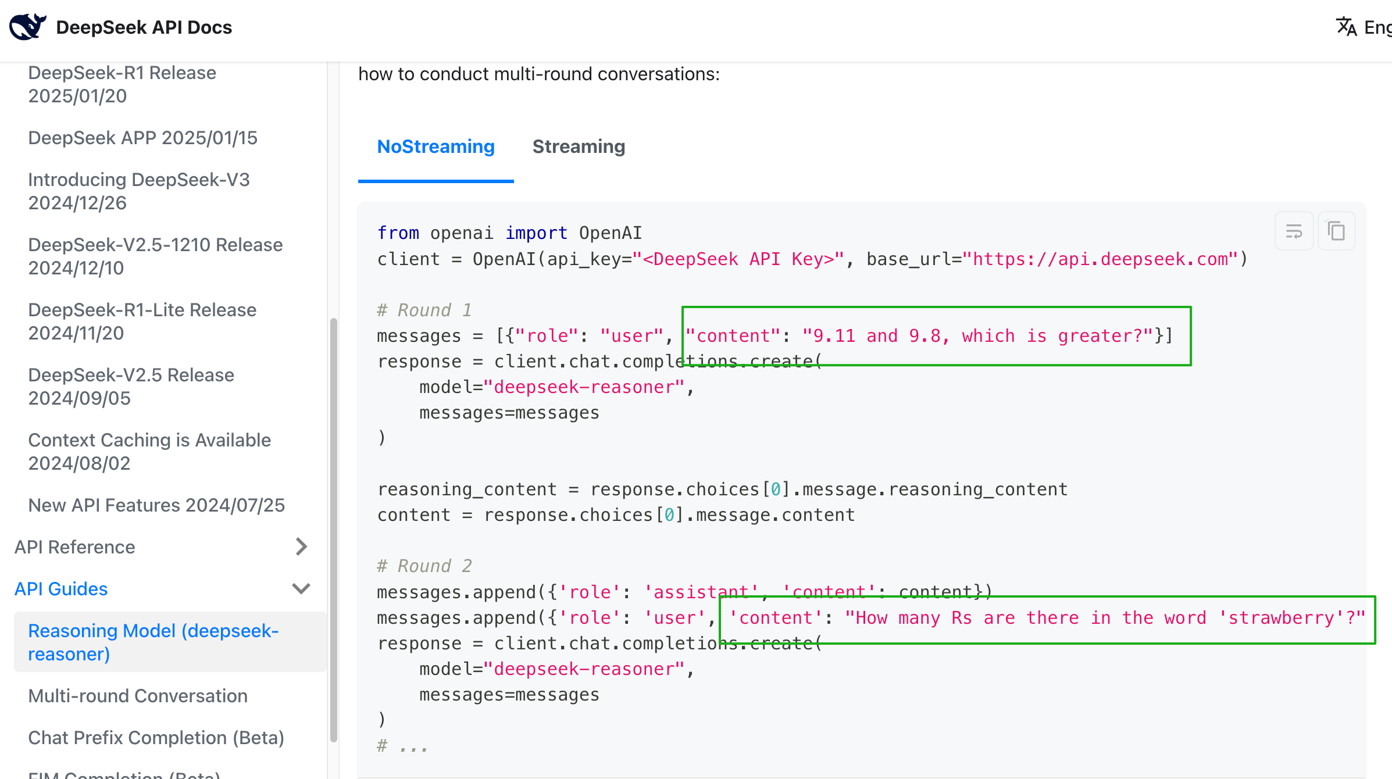1392x779 pixels.
Task: Copy the code block contents
Action: pos(1336,231)
